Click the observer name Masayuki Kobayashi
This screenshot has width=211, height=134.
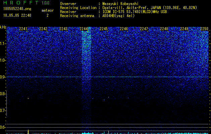[x=120, y=4]
